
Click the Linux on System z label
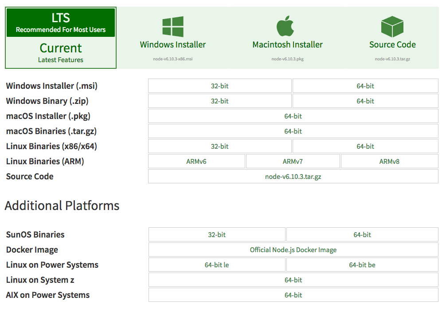40,280
